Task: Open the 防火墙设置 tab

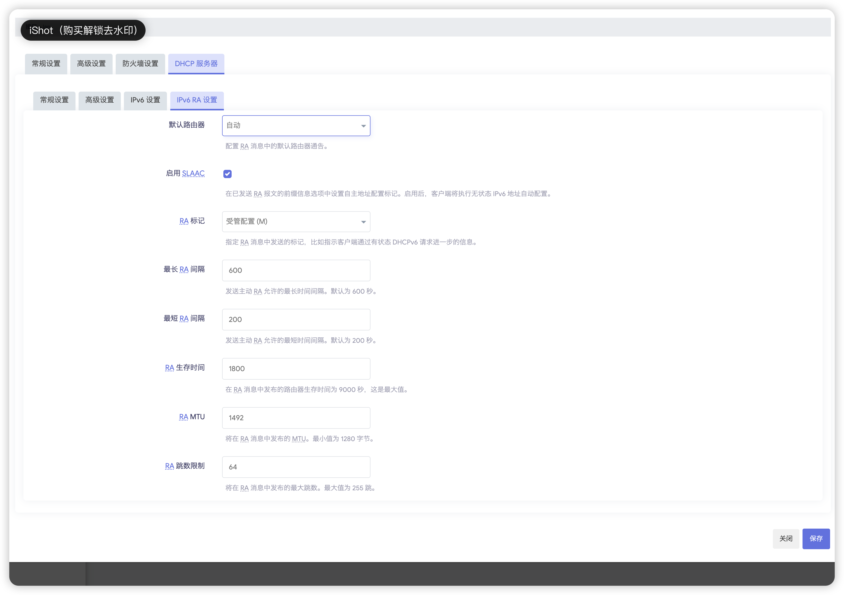Action: click(140, 64)
